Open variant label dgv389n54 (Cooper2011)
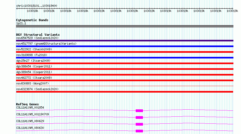The width and height of the screenshot is (241, 134). [x=34, y=72]
